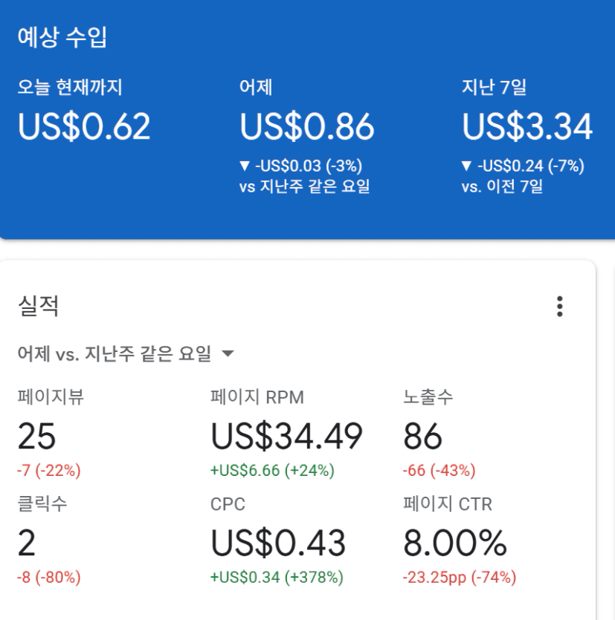This screenshot has height=620, width=615.
Task: Click the 오늘 현재까지 label
Action: tap(70, 88)
